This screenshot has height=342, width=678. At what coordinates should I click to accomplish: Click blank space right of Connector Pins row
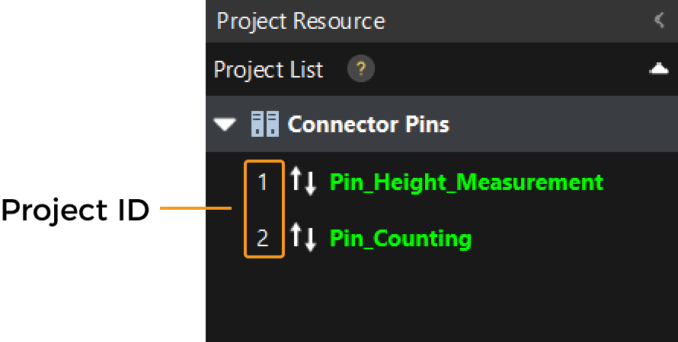pyautogui.click(x=564, y=124)
